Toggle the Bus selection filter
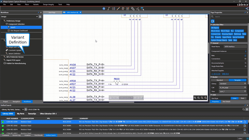 232,31
